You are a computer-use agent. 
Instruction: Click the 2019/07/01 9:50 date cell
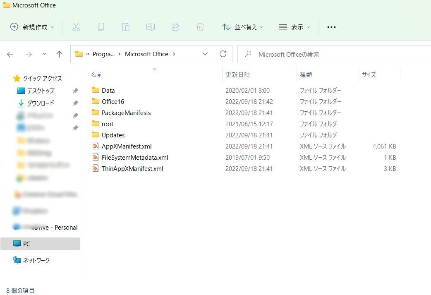247,158
